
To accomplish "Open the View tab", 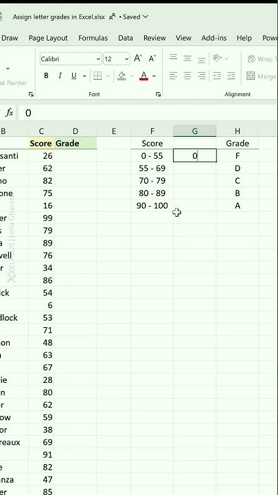I will (183, 38).
